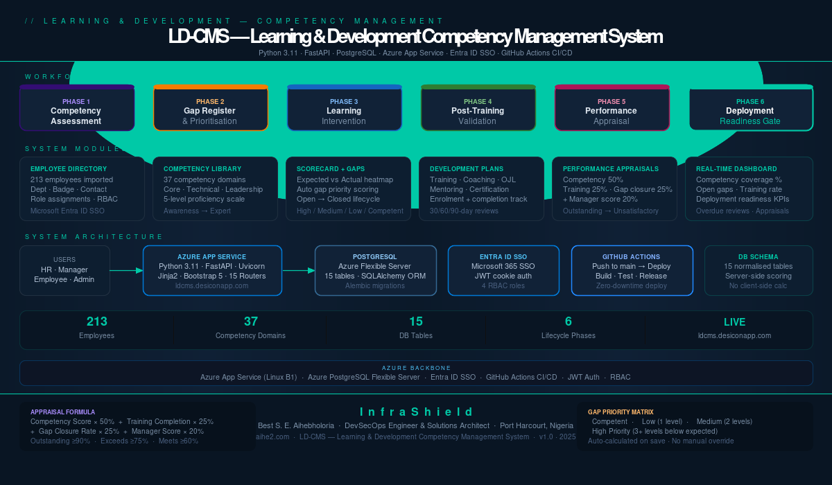Click the GitHub Actions architecture heading
832x485 pixels.
point(632,256)
